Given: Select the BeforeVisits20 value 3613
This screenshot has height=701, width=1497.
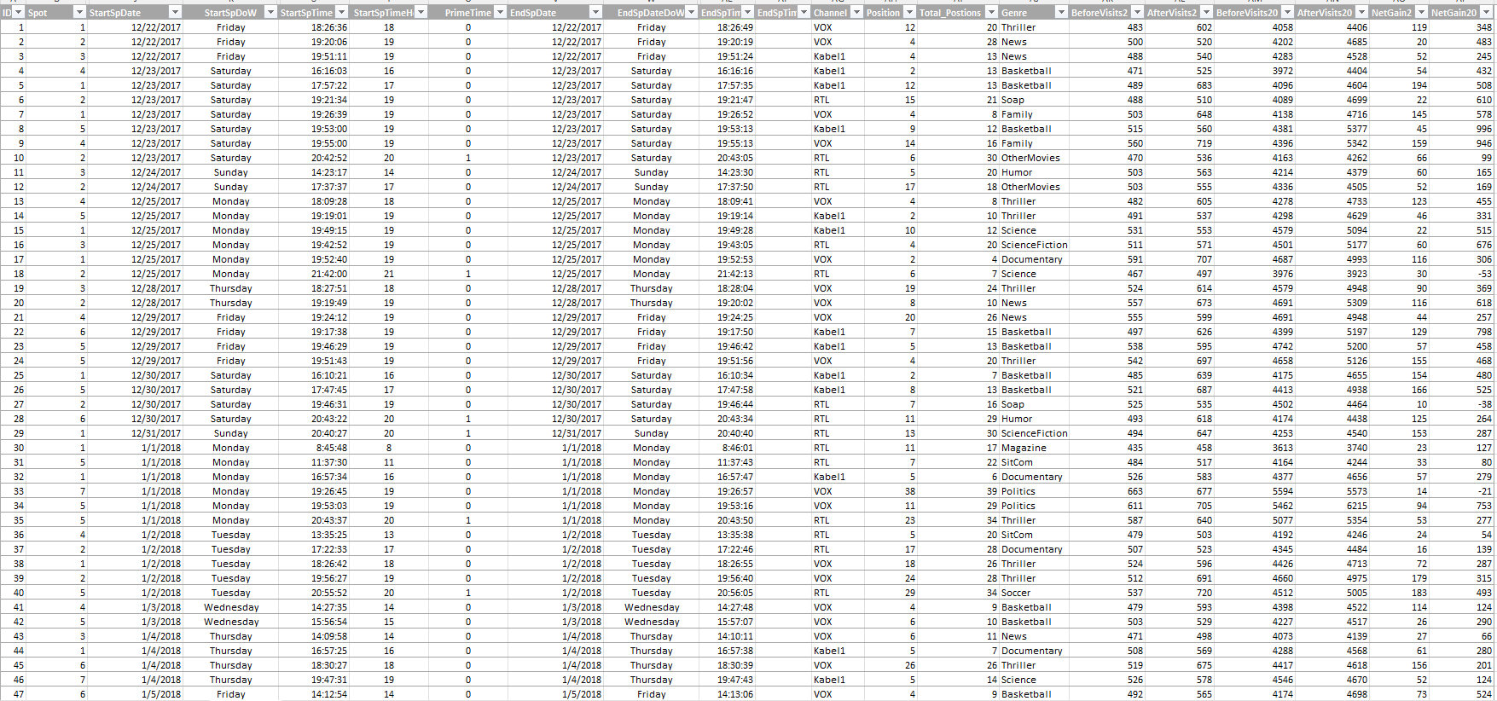Looking at the screenshot, I should (1254, 448).
